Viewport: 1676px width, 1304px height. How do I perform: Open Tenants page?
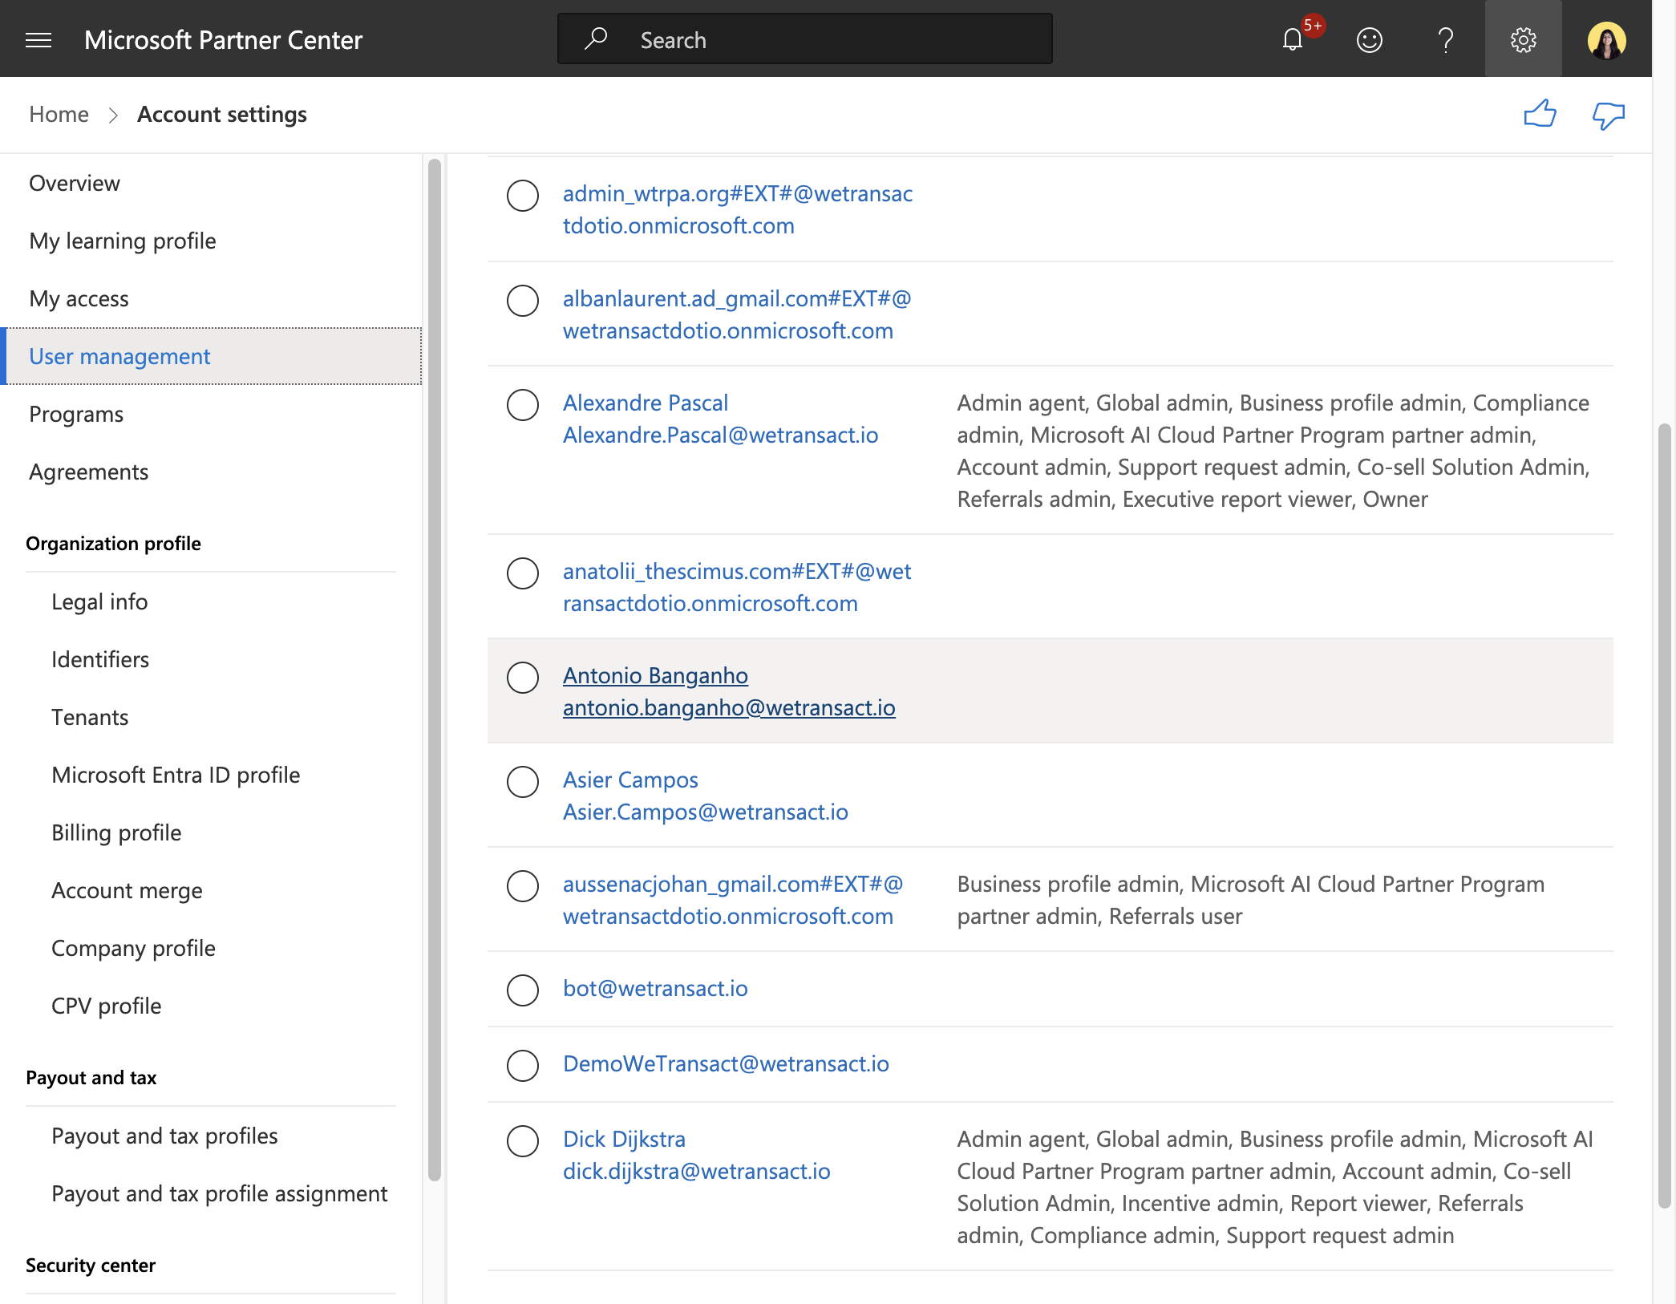coord(90,717)
